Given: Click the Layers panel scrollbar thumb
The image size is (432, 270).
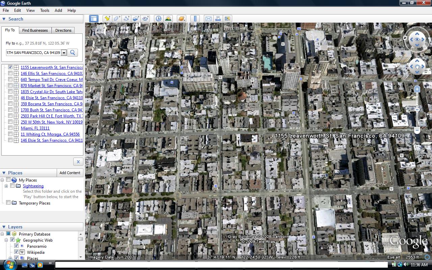Looking at the screenshot, I should click(x=80, y=239).
